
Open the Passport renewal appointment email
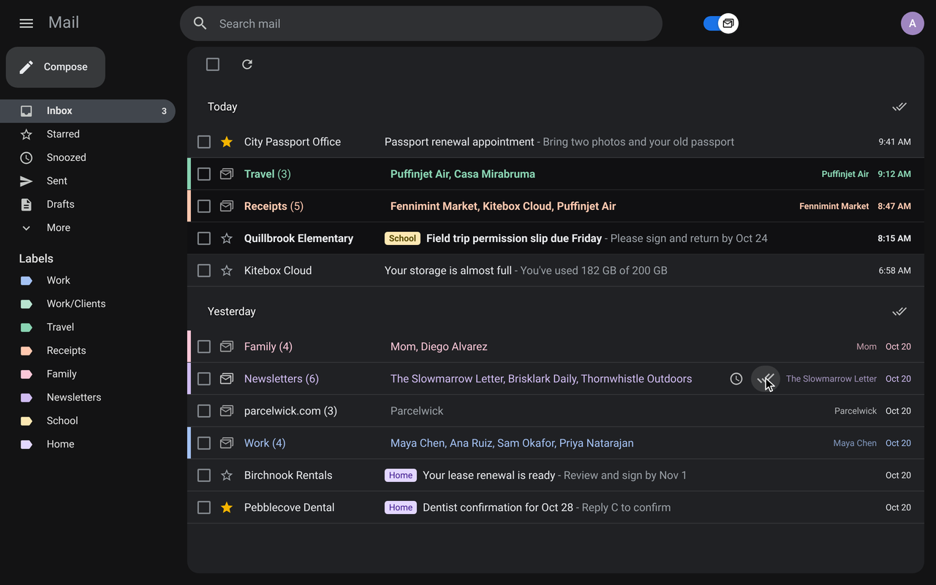(x=556, y=142)
